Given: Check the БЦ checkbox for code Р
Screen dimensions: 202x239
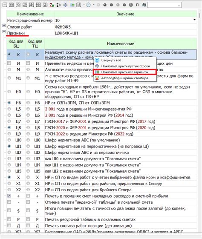Looking at the screenshot, I should click(9, 219).
